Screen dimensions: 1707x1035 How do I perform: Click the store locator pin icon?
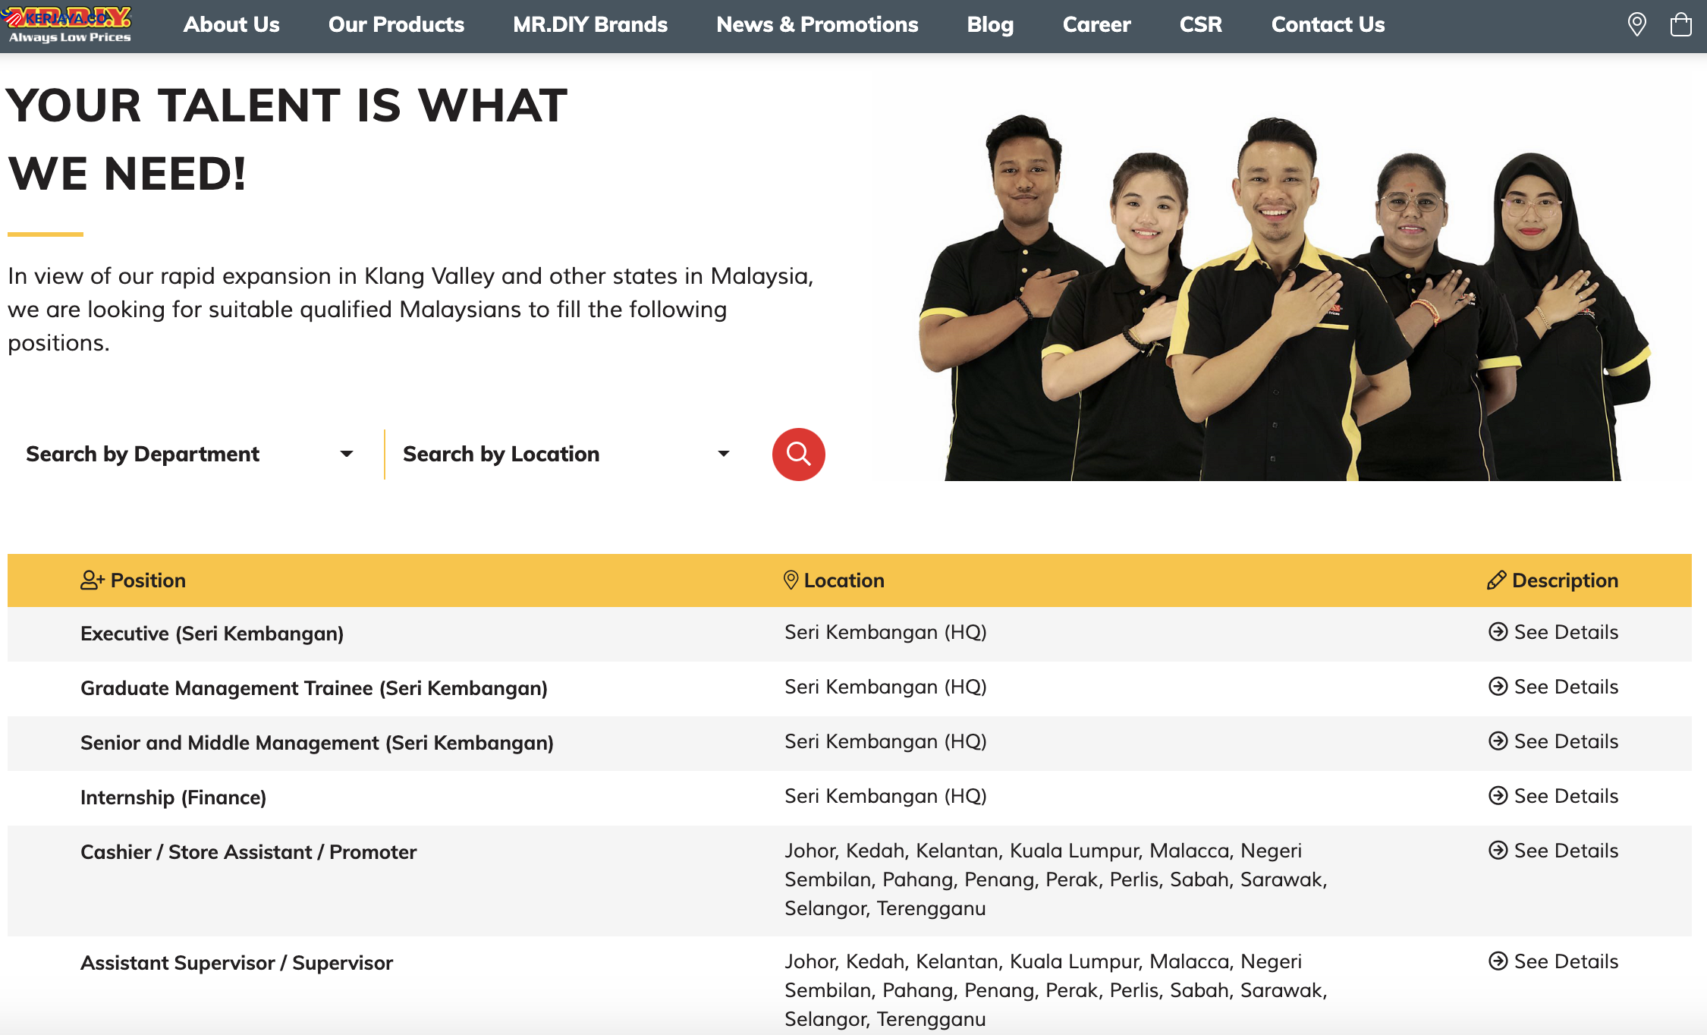[x=1636, y=24]
